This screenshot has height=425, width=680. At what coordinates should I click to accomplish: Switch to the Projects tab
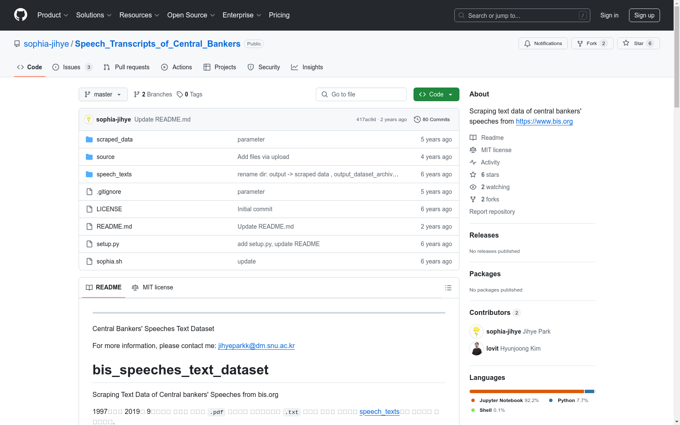220,67
